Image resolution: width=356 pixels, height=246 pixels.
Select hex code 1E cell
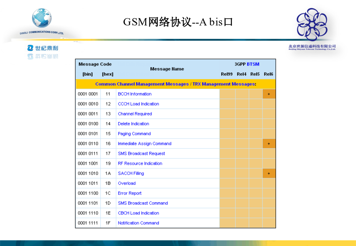(108, 213)
